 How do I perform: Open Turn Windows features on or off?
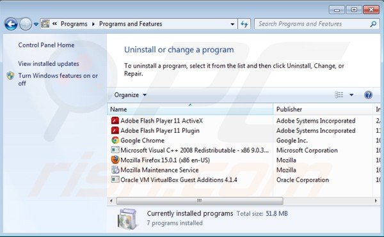click(x=58, y=79)
